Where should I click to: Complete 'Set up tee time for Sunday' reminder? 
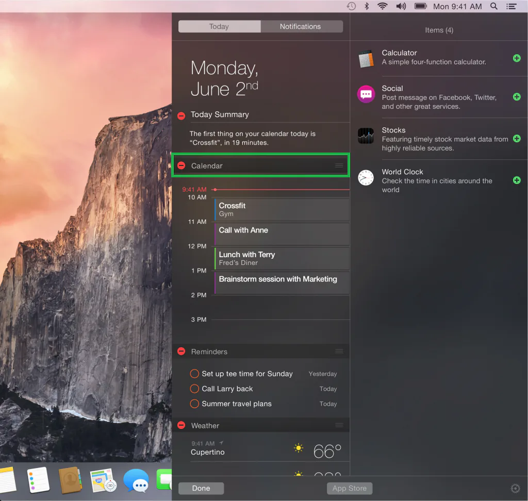[x=194, y=374]
